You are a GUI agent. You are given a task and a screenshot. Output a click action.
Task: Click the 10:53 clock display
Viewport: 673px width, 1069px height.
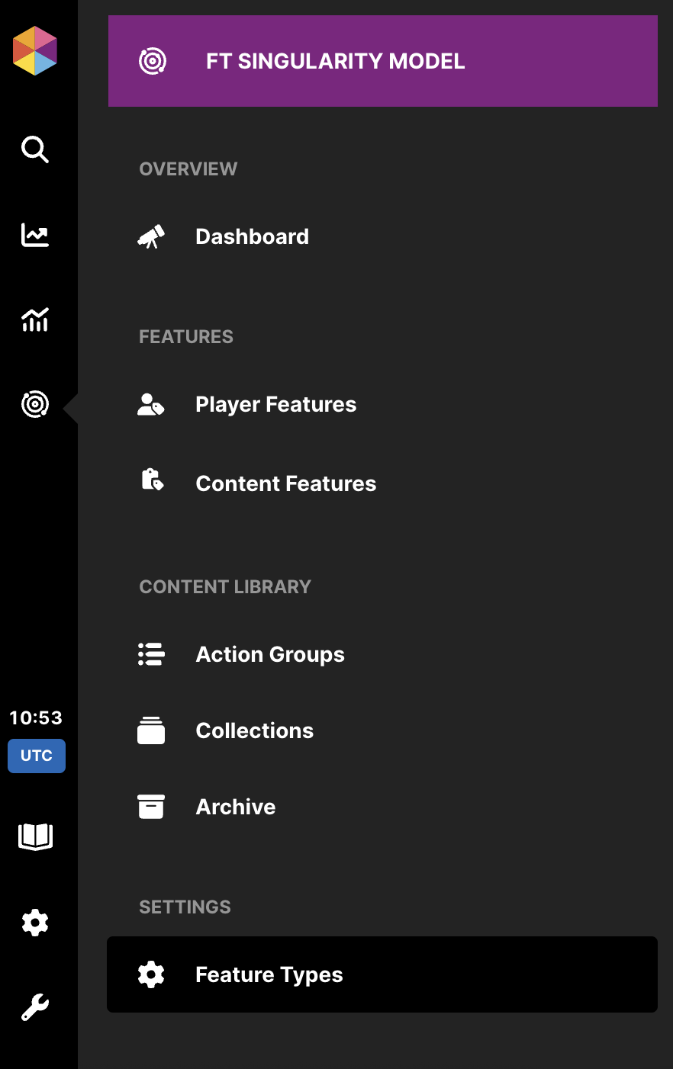click(x=36, y=717)
